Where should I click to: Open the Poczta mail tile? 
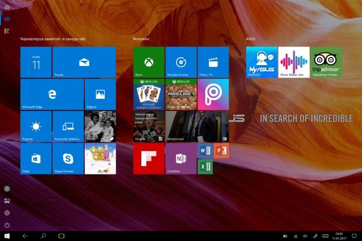coord(84,62)
